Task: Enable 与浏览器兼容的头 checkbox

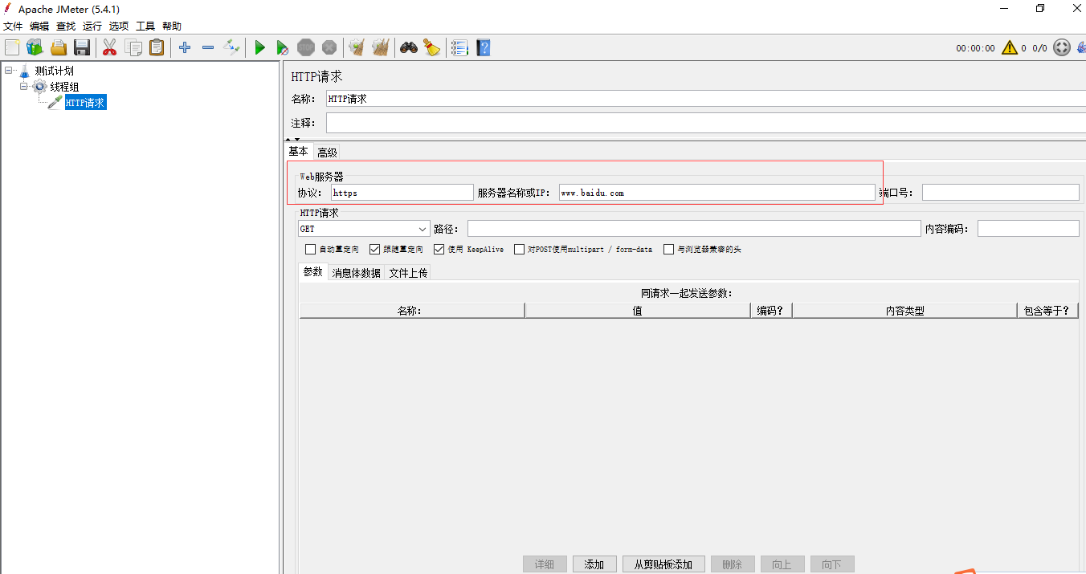Action: pyautogui.click(x=668, y=250)
